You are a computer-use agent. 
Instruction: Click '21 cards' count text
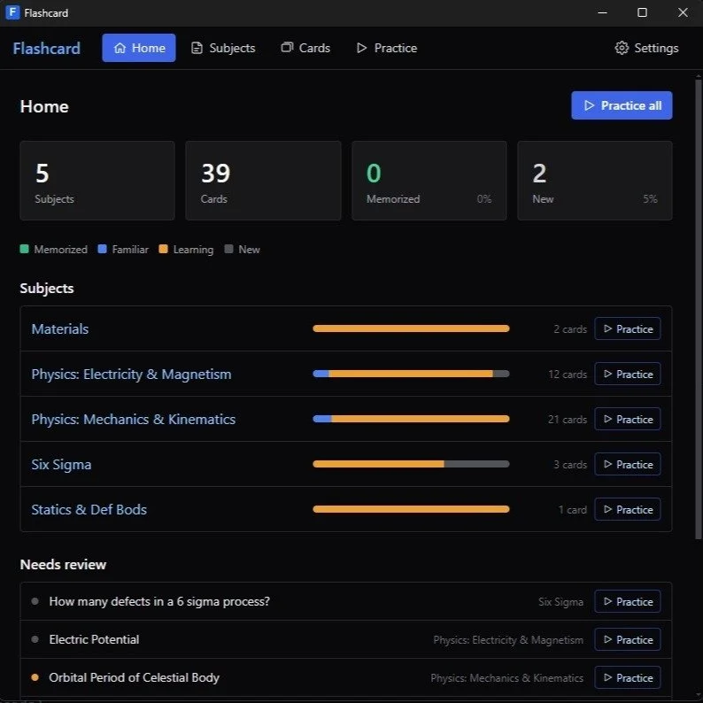point(568,420)
